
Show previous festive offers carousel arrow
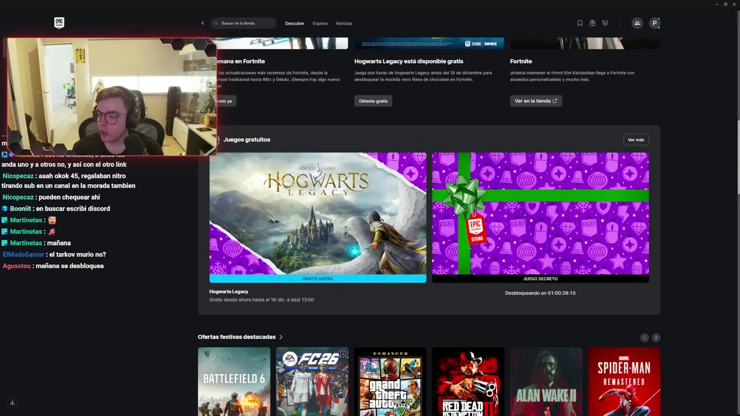[x=644, y=337]
